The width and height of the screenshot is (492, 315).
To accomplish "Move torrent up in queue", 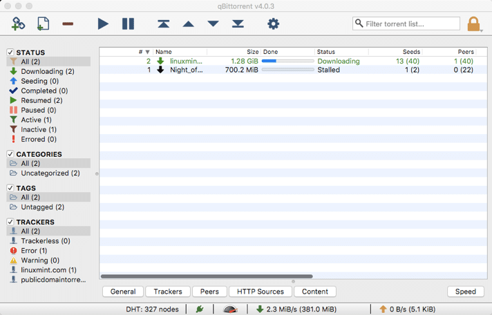I will (188, 24).
